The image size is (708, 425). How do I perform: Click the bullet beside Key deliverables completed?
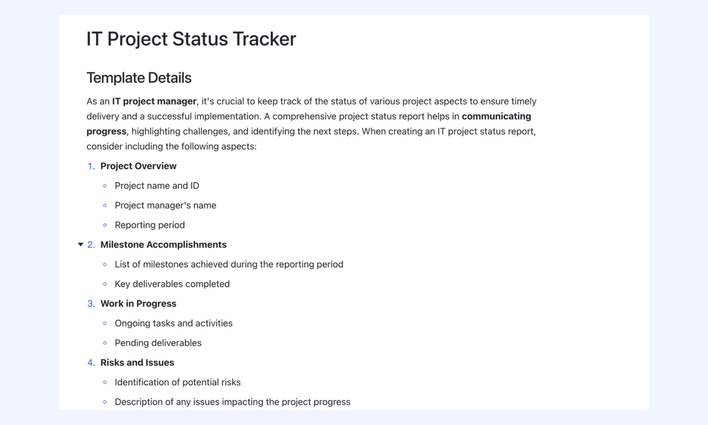coord(105,284)
